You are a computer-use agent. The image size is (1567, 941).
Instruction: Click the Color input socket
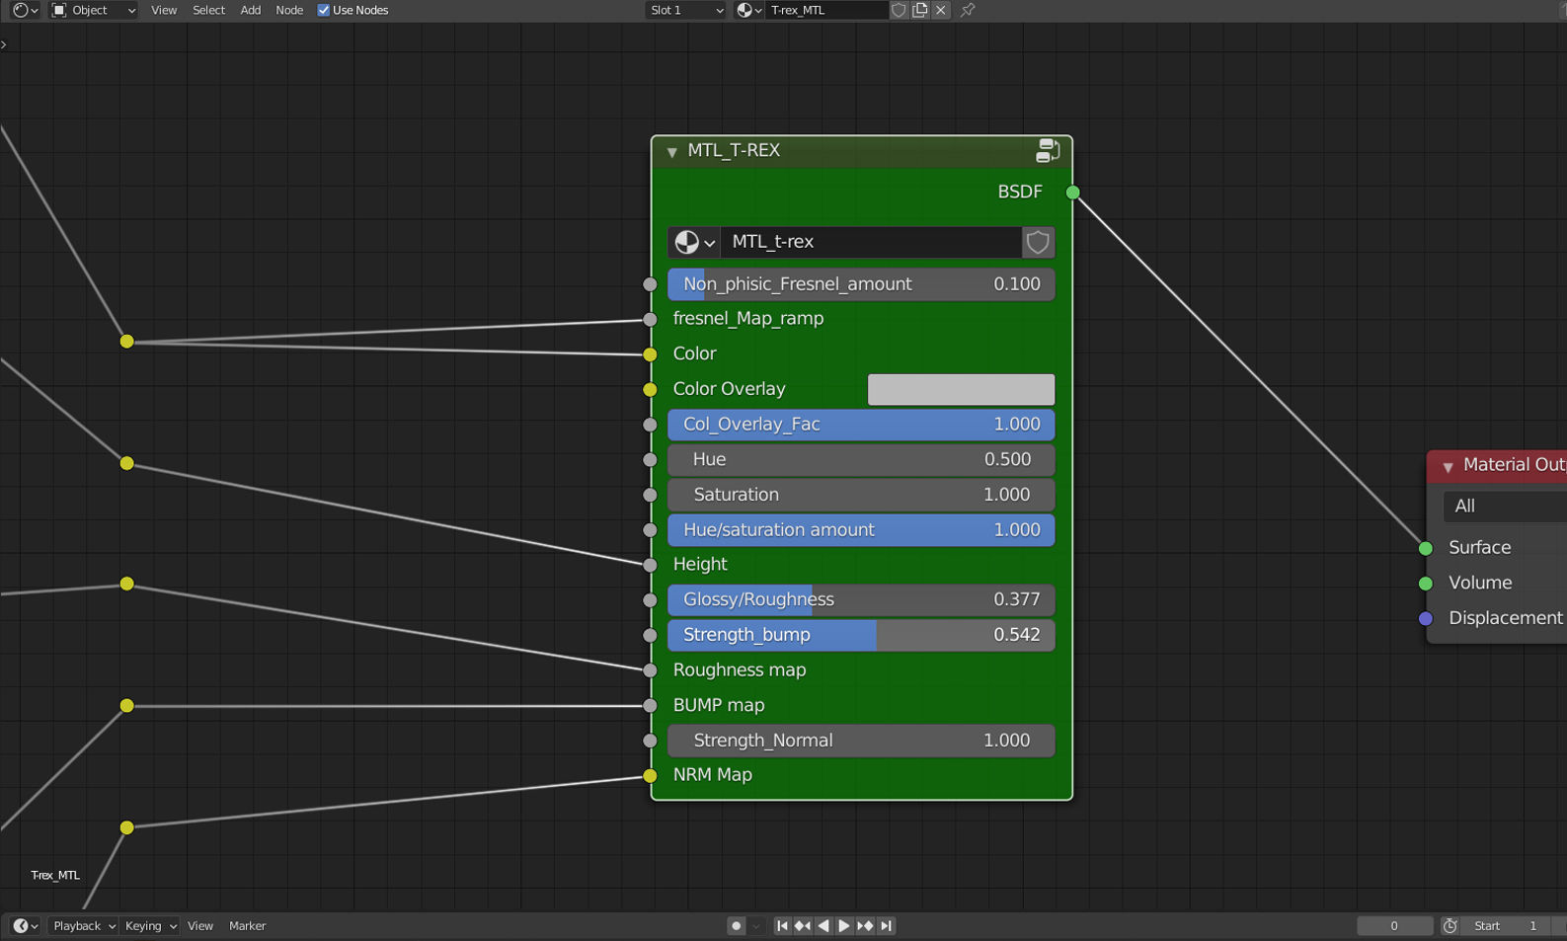[650, 354]
